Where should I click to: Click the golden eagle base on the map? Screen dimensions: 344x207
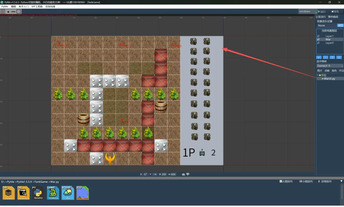(x=110, y=159)
